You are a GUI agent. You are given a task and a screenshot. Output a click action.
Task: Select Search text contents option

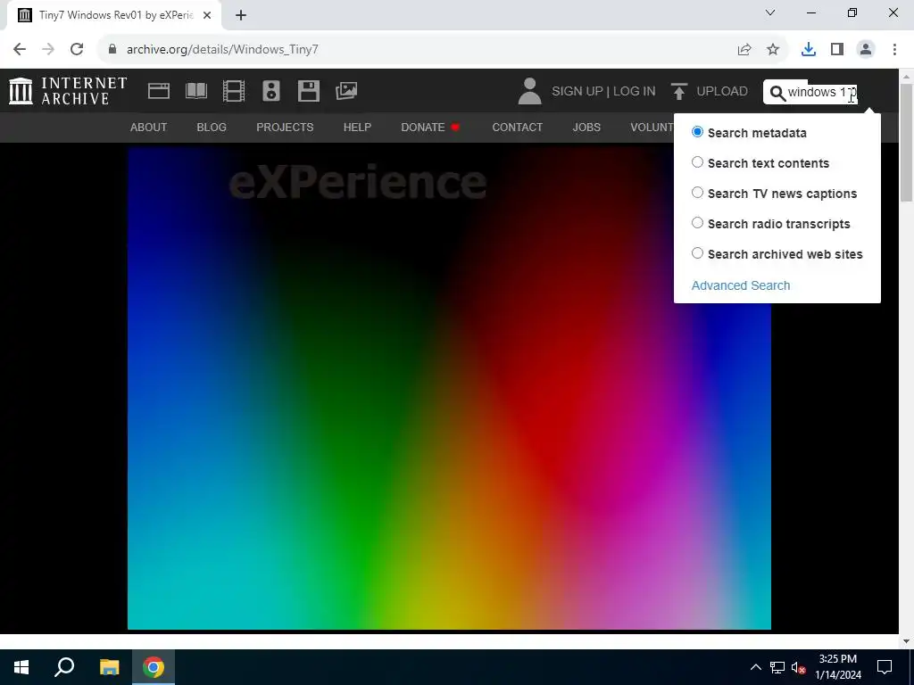(x=697, y=162)
